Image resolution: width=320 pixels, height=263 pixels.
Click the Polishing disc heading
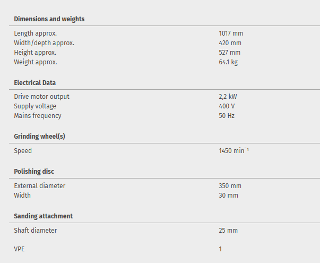click(x=34, y=172)
